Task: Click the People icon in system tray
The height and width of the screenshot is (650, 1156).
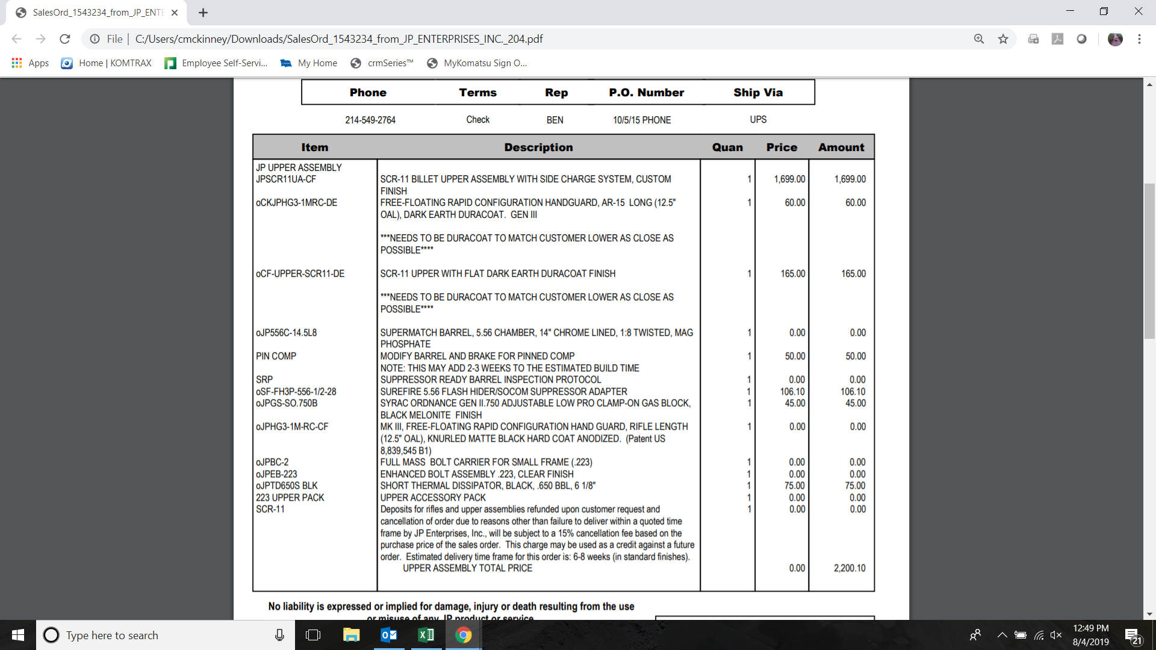Action: (x=975, y=635)
